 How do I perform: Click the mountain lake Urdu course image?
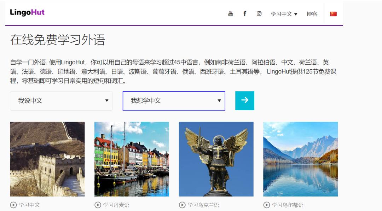point(300,159)
